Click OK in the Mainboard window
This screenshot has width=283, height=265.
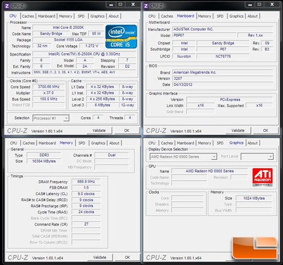click(x=266, y=130)
